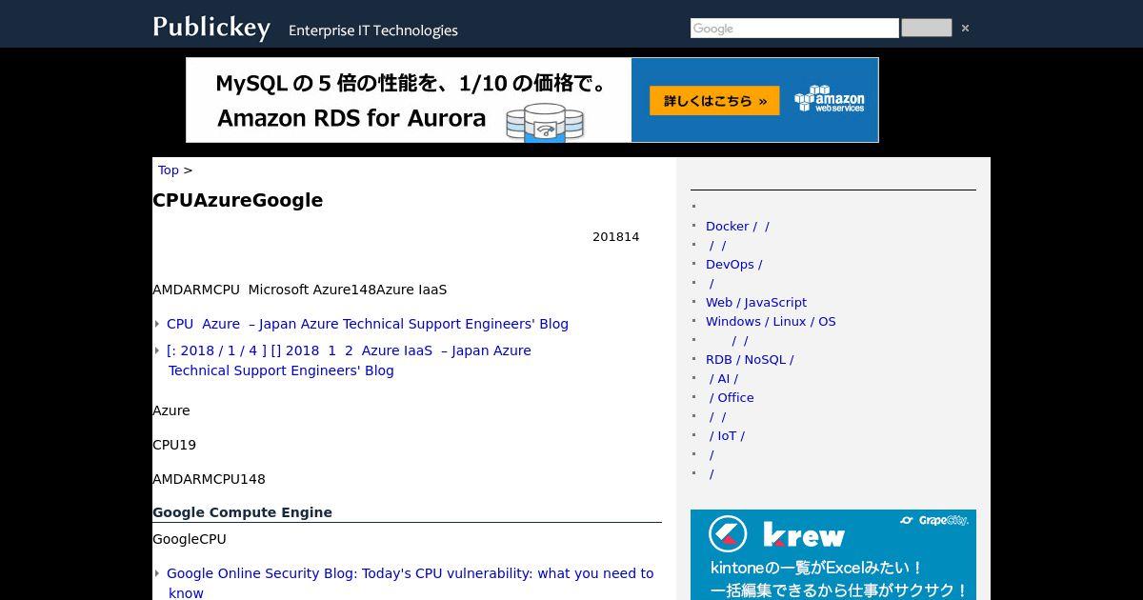Open the AI category link in the sidebar
Viewport: 1143px width, 600px height.
(724, 378)
